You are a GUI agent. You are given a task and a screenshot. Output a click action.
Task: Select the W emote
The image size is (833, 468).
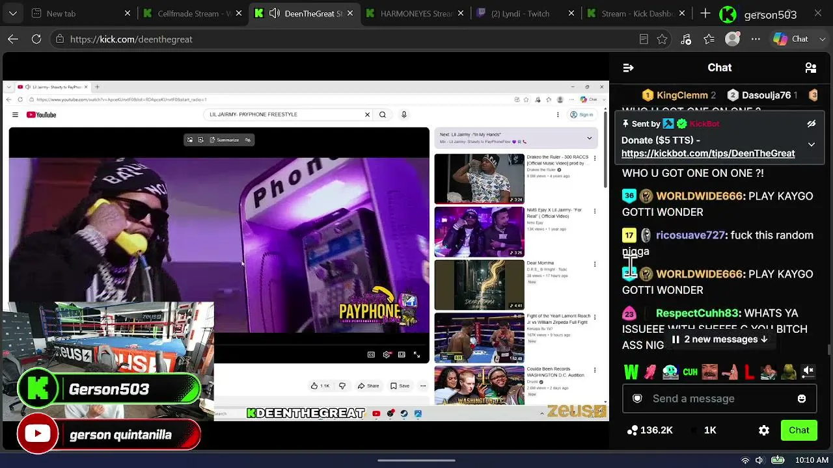pos(631,372)
